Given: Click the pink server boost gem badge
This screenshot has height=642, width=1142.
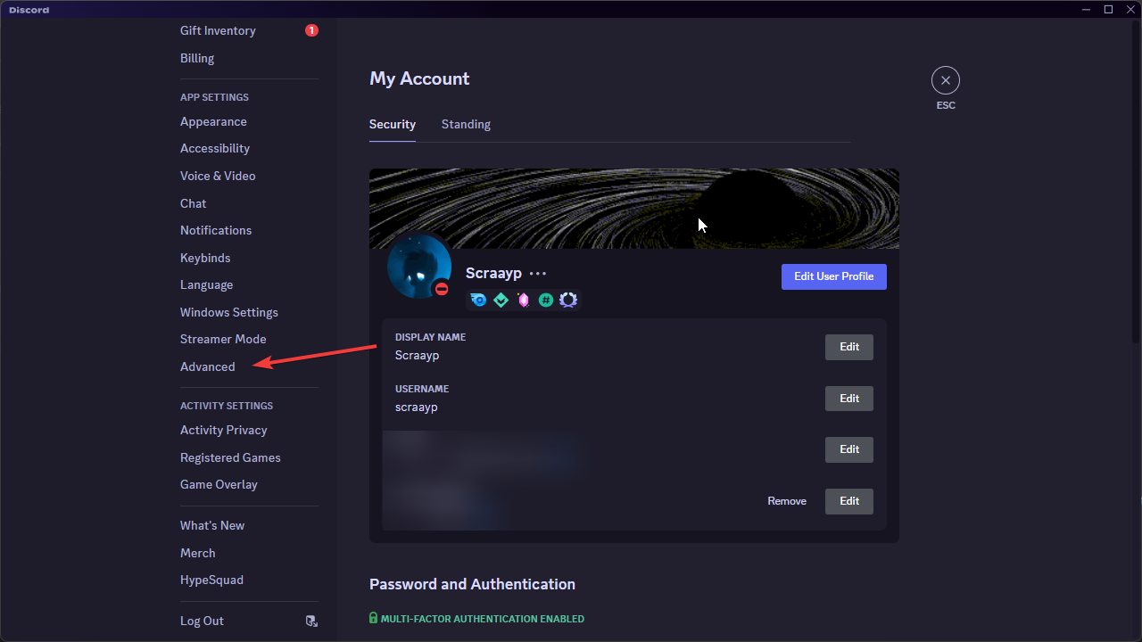Looking at the screenshot, I should click(524, 300).
